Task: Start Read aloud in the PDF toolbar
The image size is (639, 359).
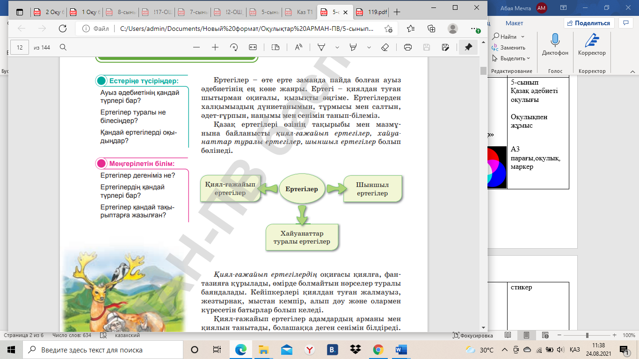Action: click(298, 47)
